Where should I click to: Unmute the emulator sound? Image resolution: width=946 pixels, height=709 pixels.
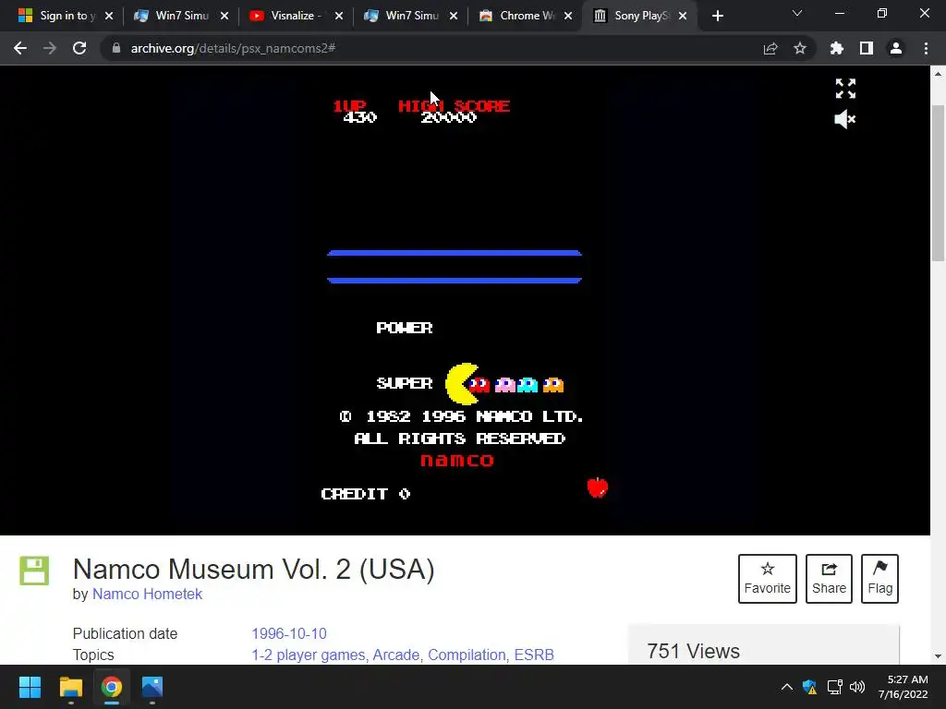tap(844, 119)
